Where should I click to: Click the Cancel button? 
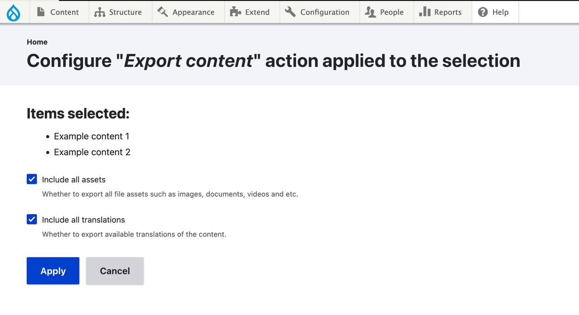click(x=114, y=271)
